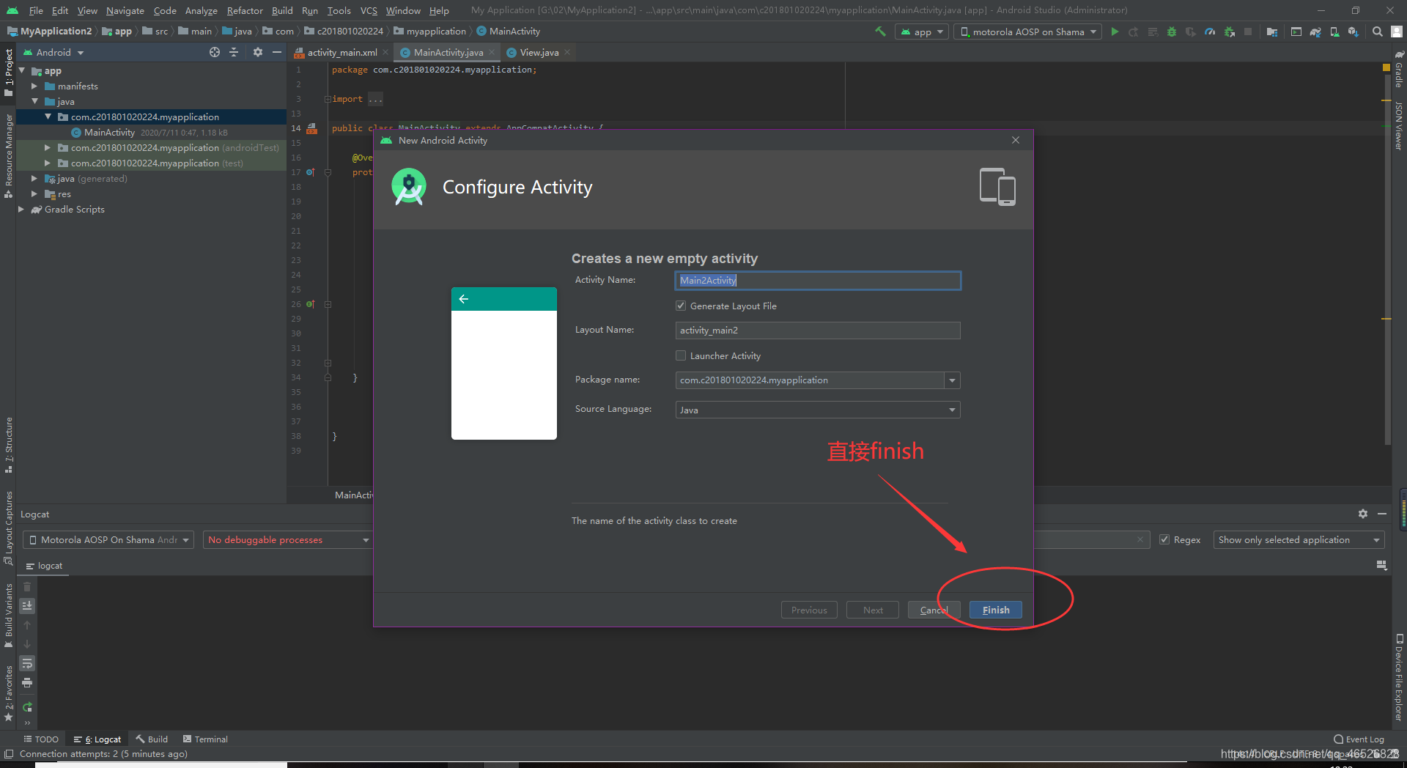Select MainActivity in project tree
The width and height of the screenshot is (1407, 768).
(109, 133)
